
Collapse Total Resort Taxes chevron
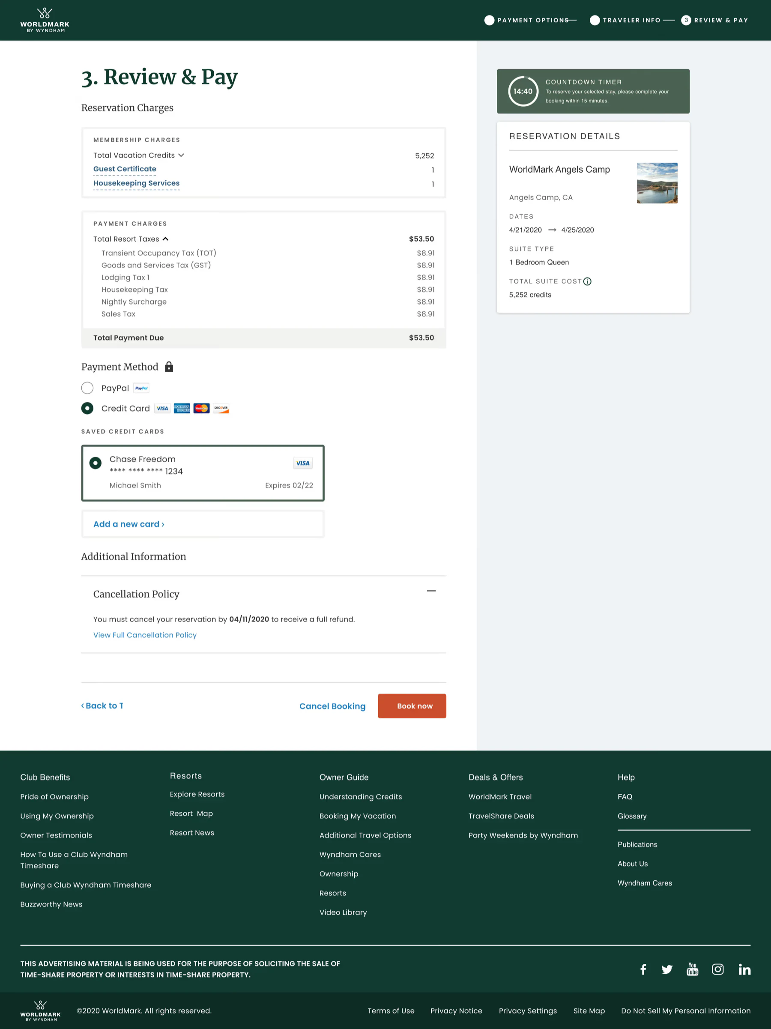click(165, 239)
